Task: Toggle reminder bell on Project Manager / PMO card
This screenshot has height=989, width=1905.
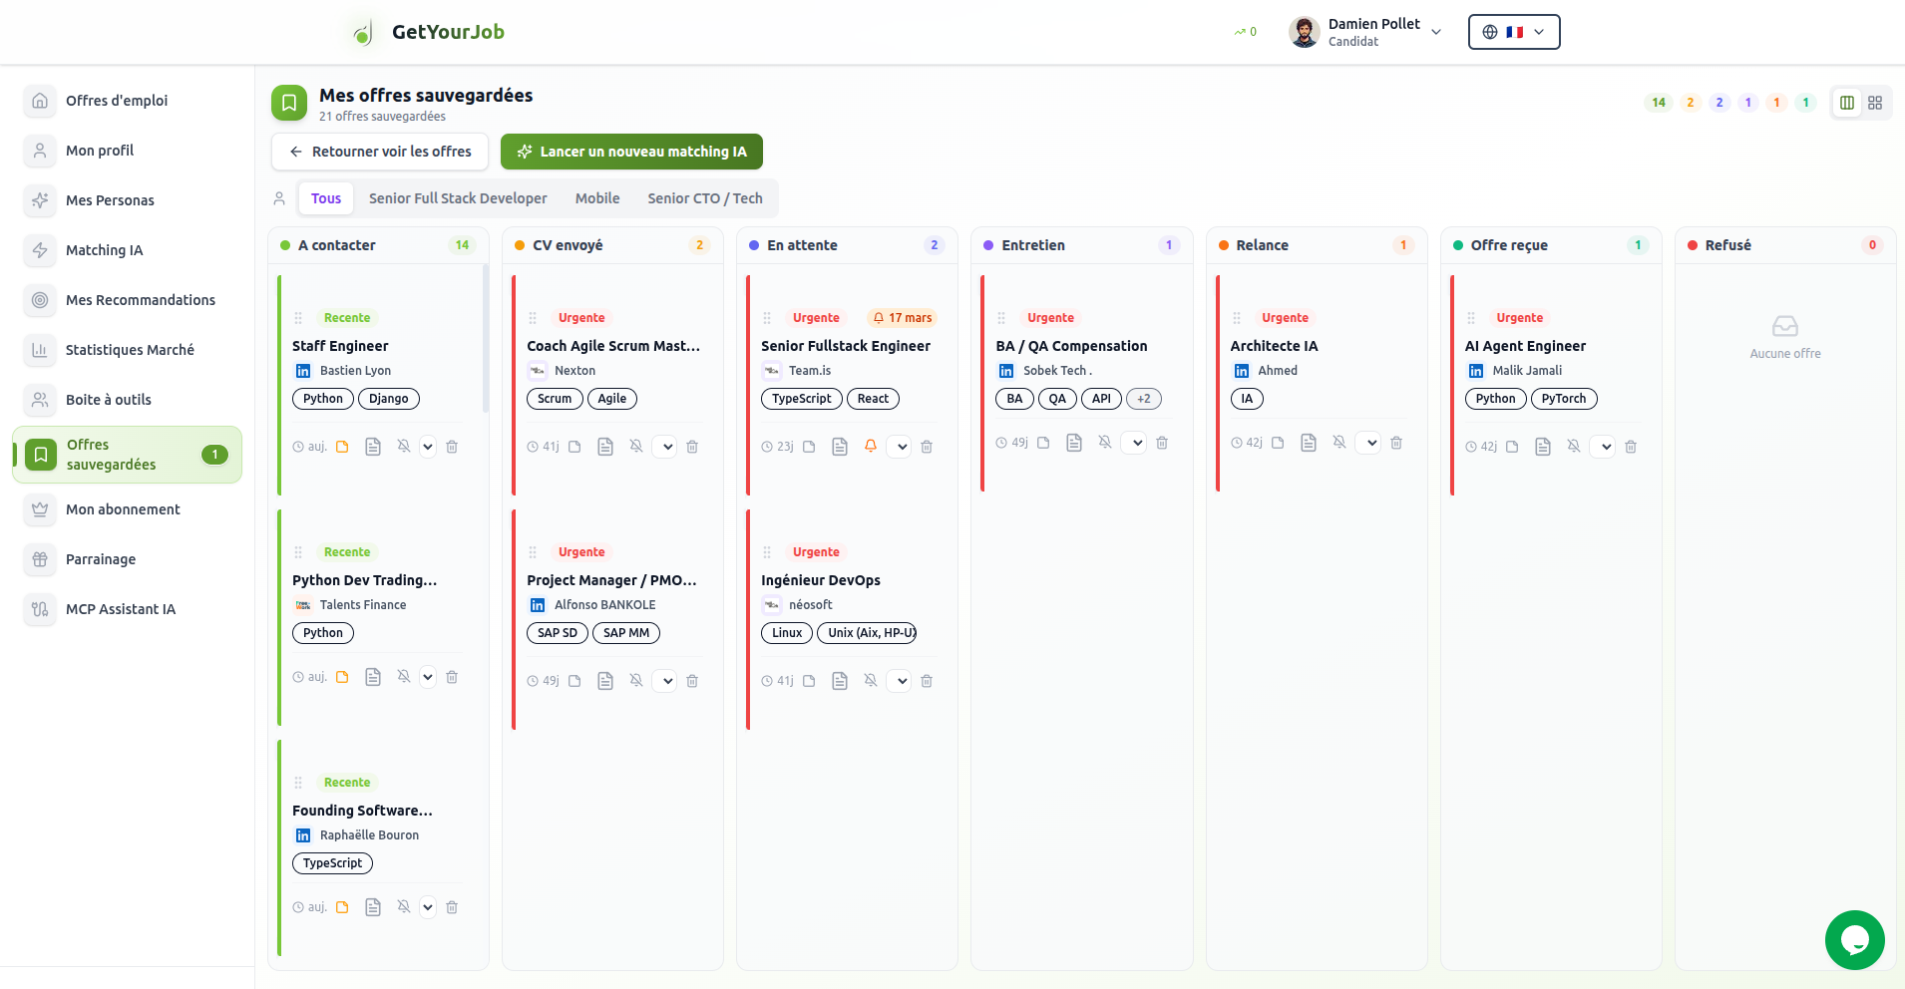Action: [x=636, y=681]
